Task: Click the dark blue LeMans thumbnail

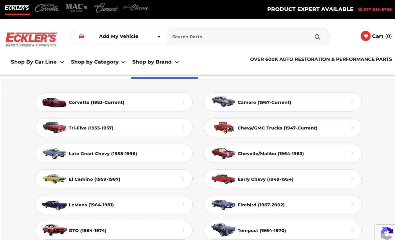Action: point(54,205)
